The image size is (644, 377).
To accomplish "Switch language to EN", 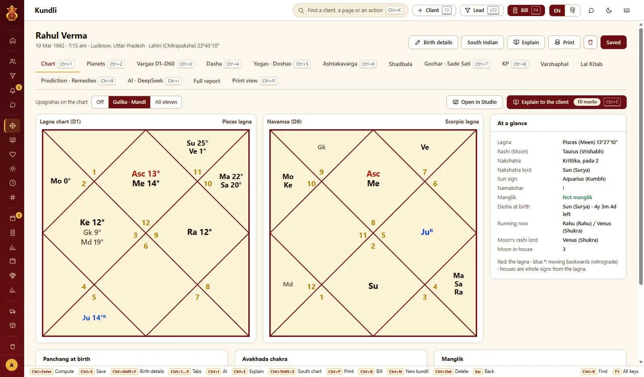I will (557, 10).
